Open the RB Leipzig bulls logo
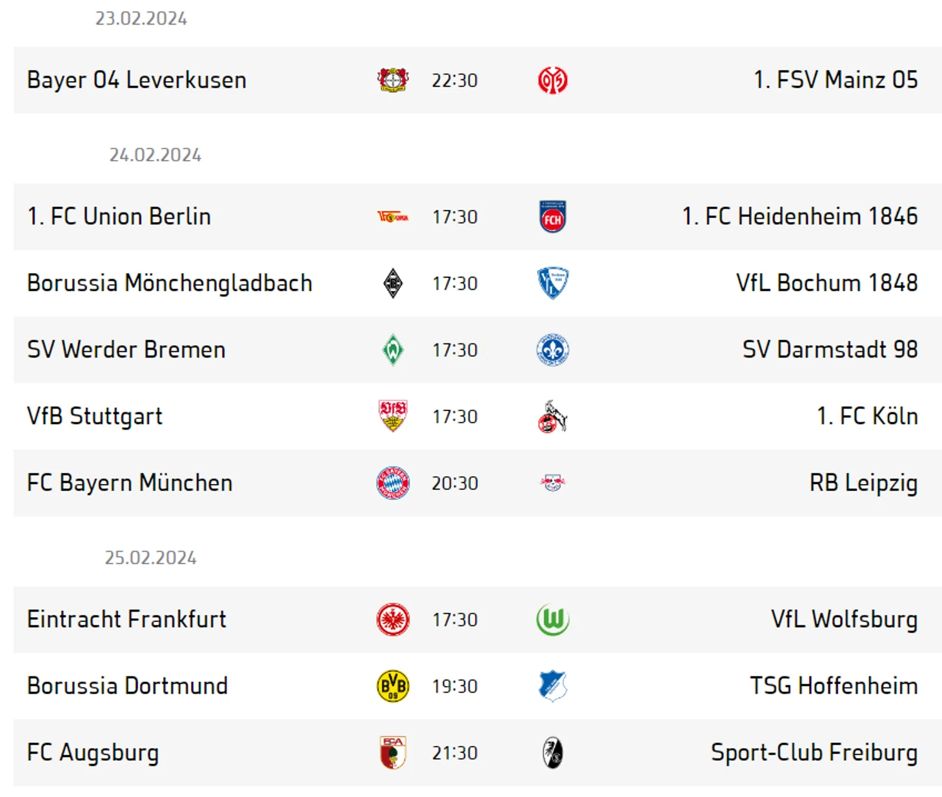Screen dimensions: 942x797 (x=552, y=483)
